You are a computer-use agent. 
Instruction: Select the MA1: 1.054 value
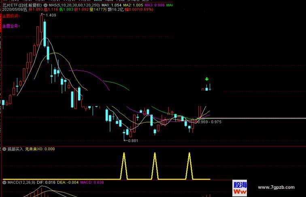tap(111, 5)
